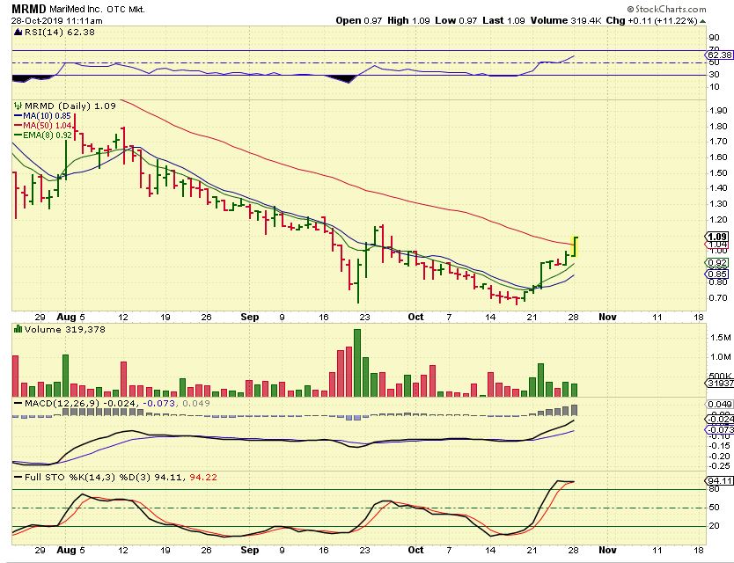734x563 pixels.
Task: Click the Nov label on the bottom axis
Action: (607, 550)
